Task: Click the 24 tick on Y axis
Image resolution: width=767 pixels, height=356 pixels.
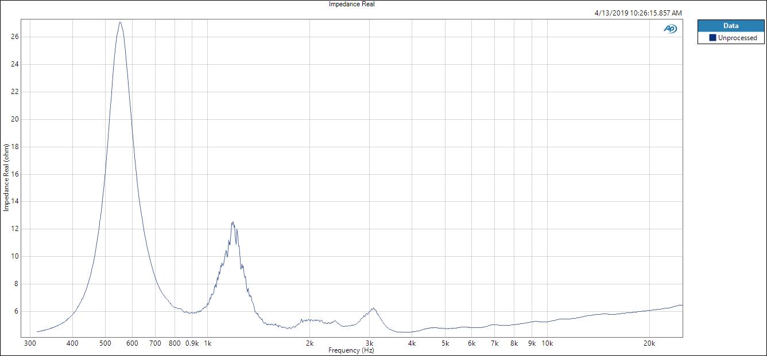Action: tap(16, 64)
